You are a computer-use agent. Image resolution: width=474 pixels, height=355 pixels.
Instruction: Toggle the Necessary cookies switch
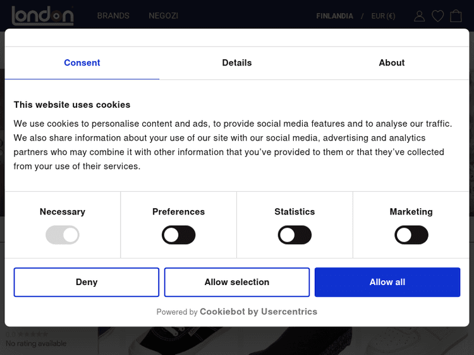tap(63, 235)
